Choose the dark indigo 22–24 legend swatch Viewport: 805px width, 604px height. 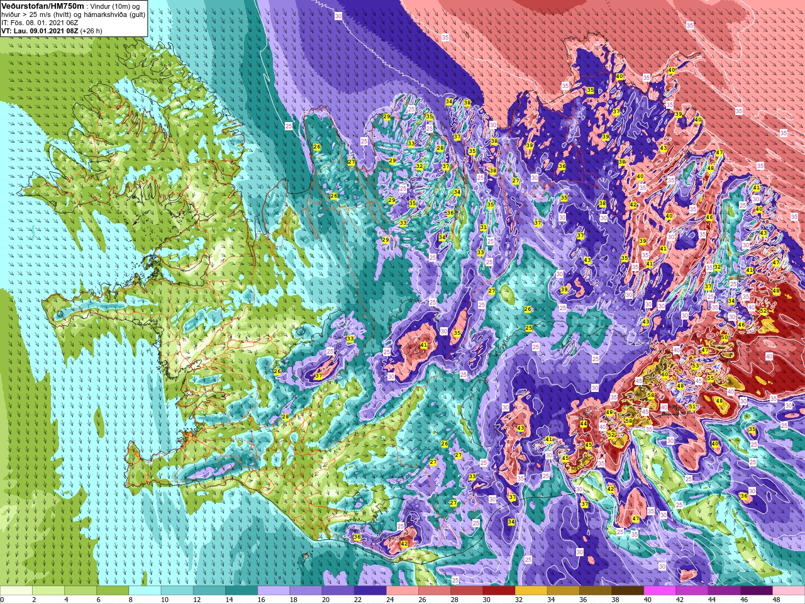pos(370,591)
